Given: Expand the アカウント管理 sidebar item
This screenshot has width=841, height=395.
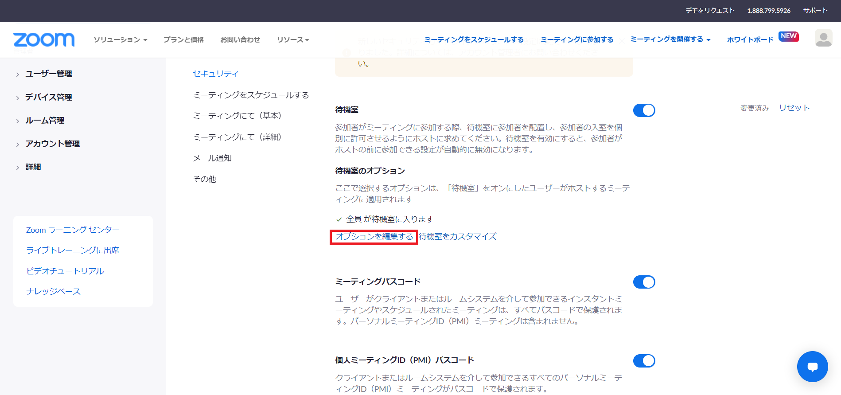Looking at the screenshot, I should pyautogui.click(x=52, y=144).
